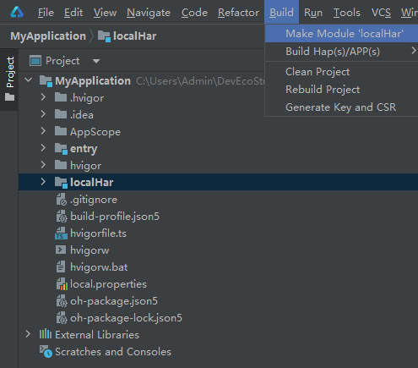Viewport: 418px width, 368px height.
Task: Click the .idea folder icon
Action: tap(61, 114)
